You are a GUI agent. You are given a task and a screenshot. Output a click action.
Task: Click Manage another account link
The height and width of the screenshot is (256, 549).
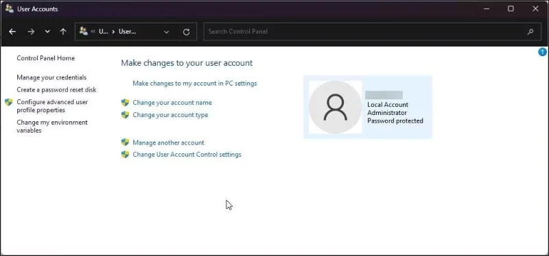[x=168, y=142]
